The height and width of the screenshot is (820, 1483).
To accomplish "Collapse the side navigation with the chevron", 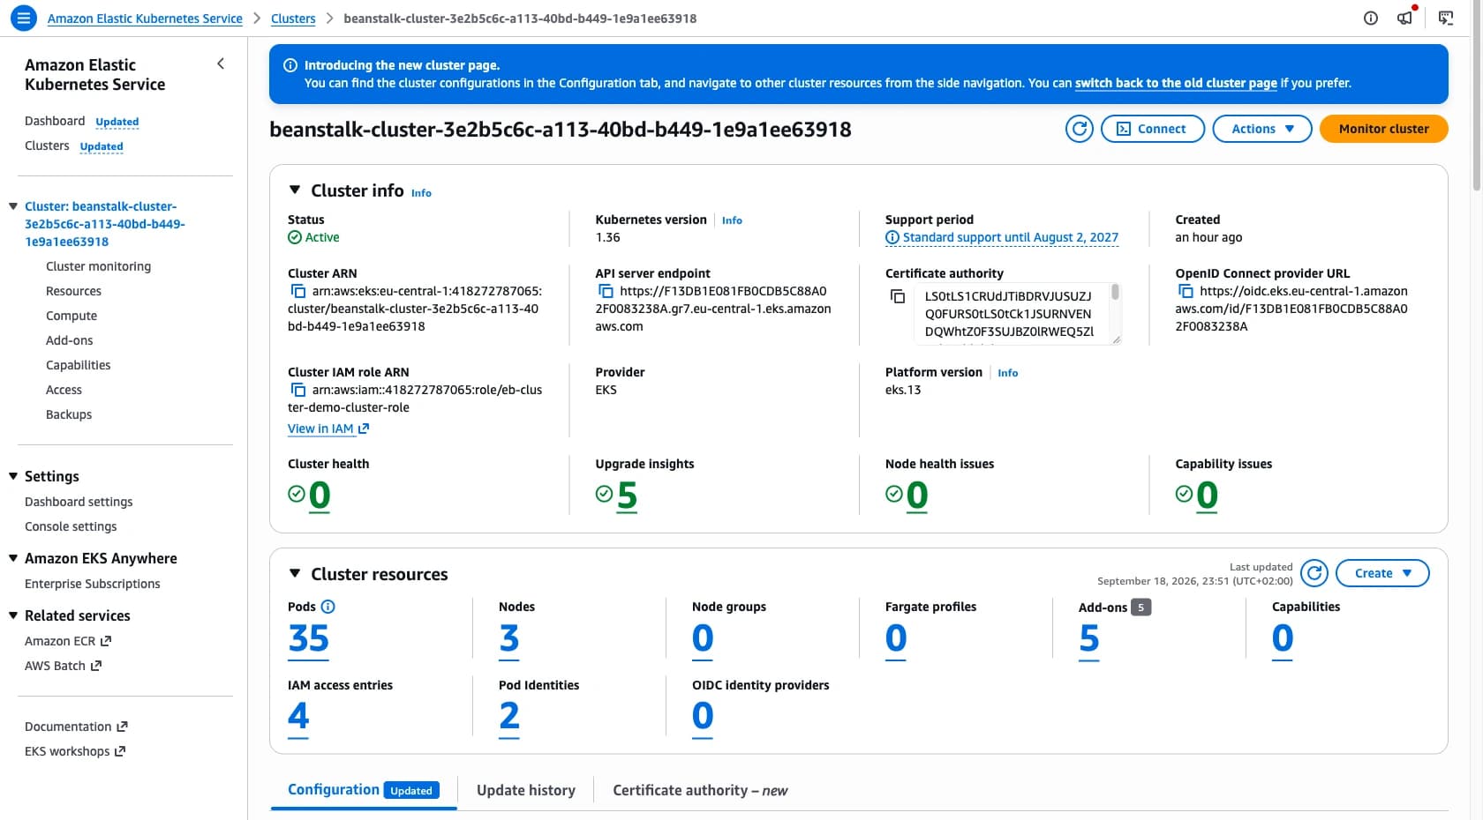I will tap(221, 63).
